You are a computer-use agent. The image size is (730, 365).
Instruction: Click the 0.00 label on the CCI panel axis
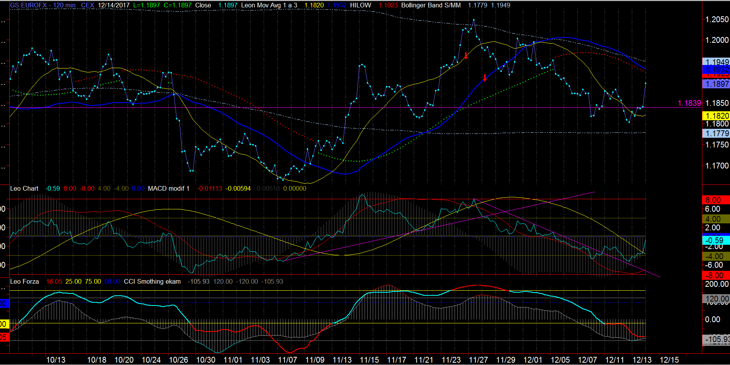coord(713,319)
